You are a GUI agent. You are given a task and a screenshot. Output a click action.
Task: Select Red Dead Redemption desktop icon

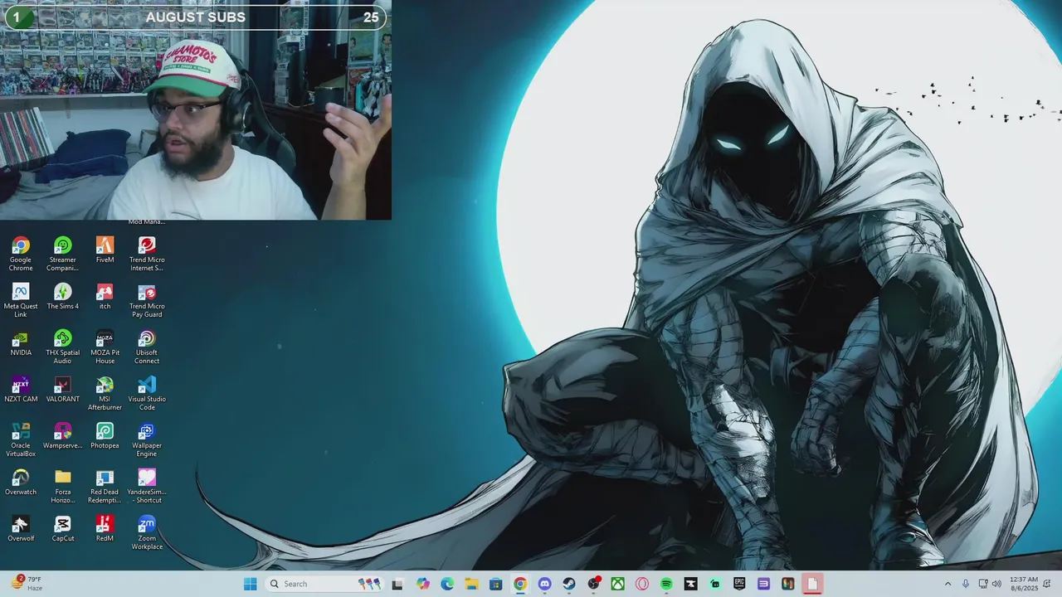click(x=105, y=486)
